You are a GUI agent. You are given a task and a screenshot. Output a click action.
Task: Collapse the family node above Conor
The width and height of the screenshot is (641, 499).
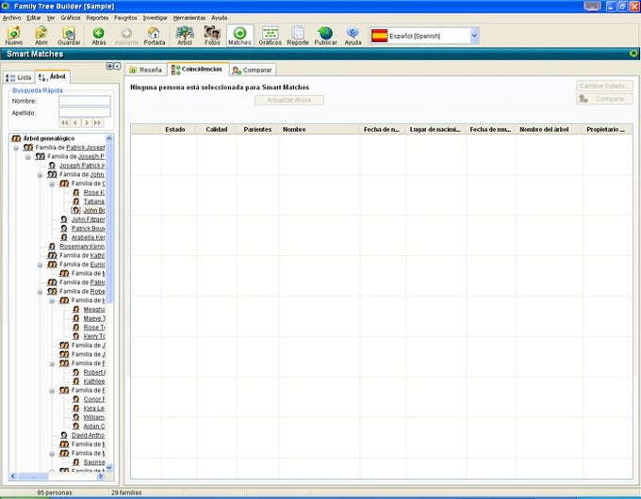[52, 391]
